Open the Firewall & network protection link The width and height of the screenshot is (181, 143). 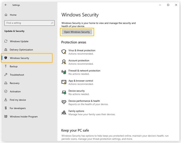pyautogui.click(x=84, y=71)
